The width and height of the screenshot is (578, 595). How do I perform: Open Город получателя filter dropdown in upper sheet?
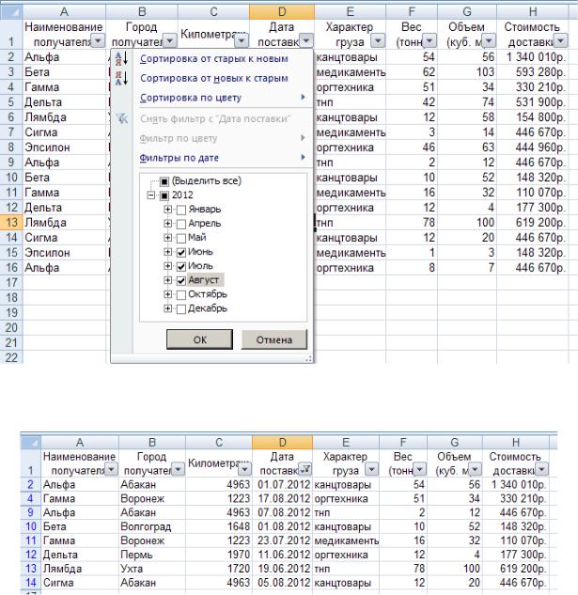(170, 40)
